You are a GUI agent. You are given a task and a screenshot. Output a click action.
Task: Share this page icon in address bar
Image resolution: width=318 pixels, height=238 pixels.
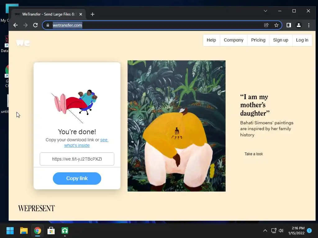(266, 25)
